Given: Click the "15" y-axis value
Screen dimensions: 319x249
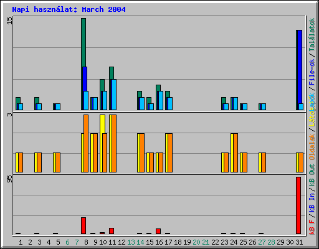Looking at the screenshot, I should coord(9,21).
